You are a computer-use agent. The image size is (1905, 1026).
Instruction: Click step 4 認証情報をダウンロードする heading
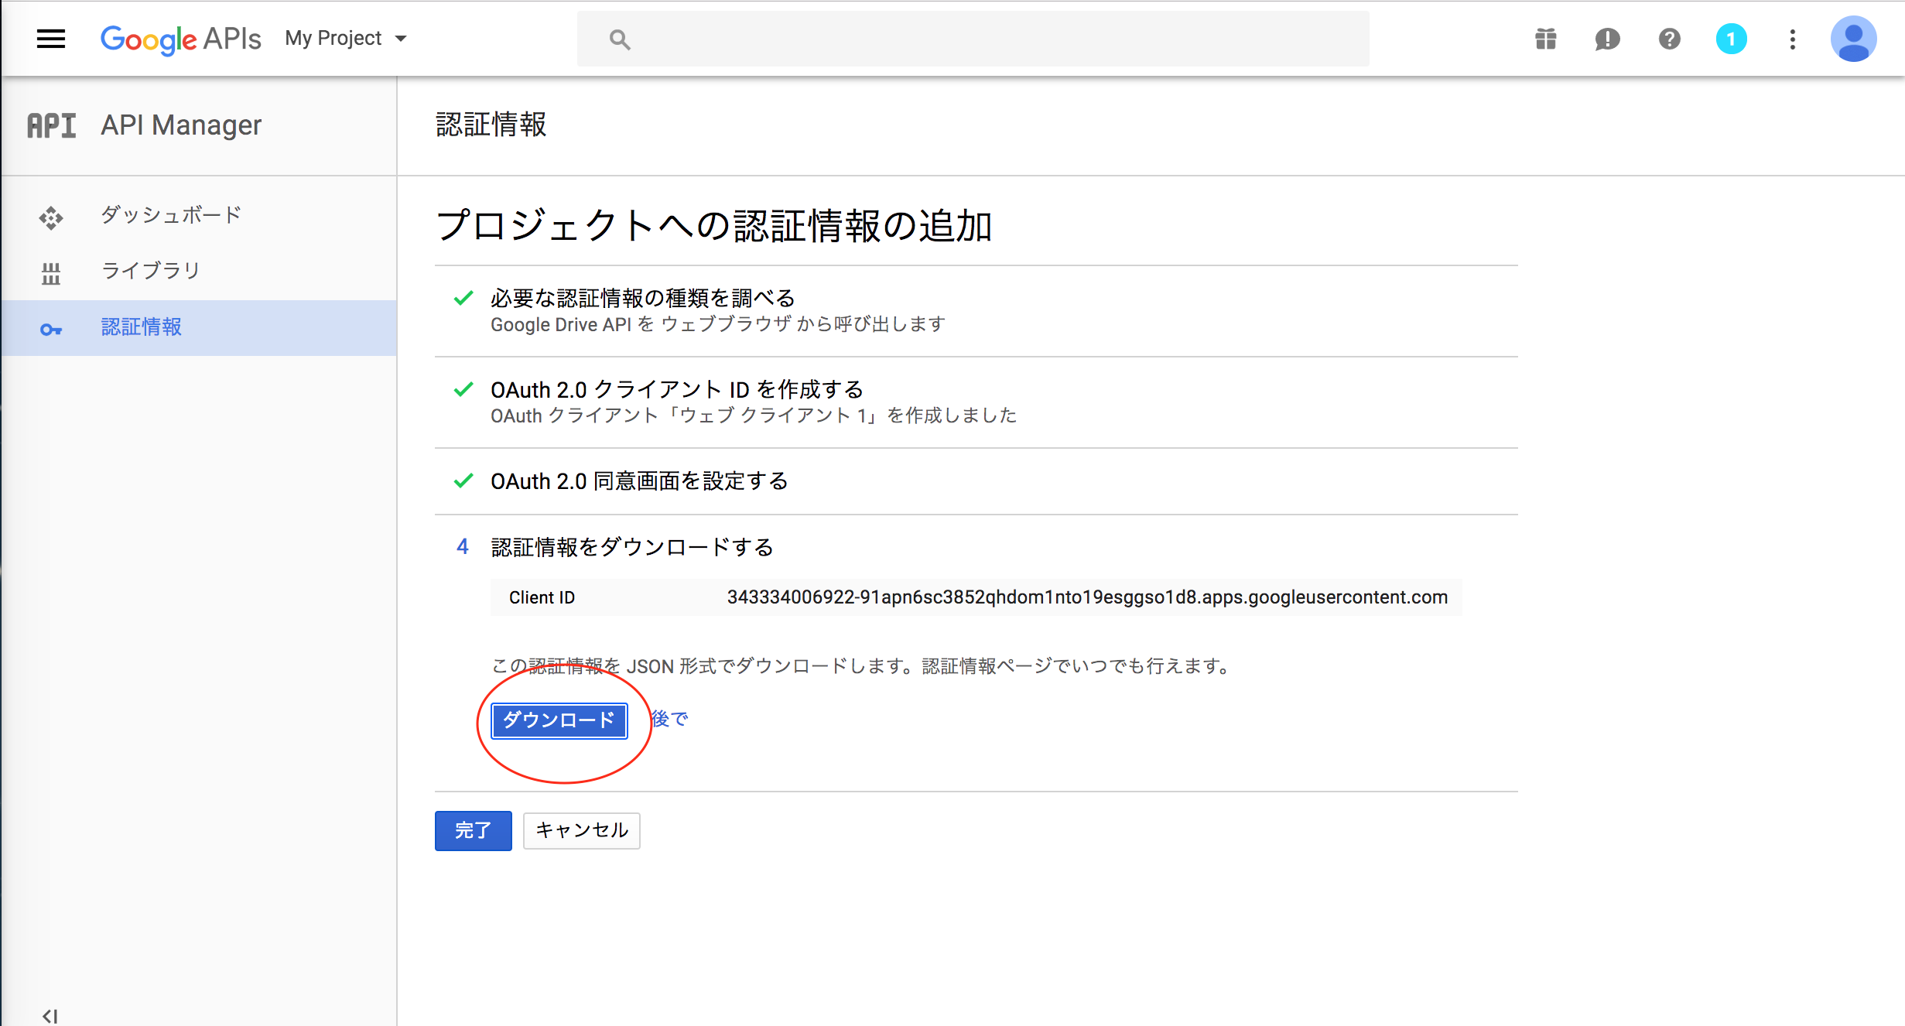632,547
